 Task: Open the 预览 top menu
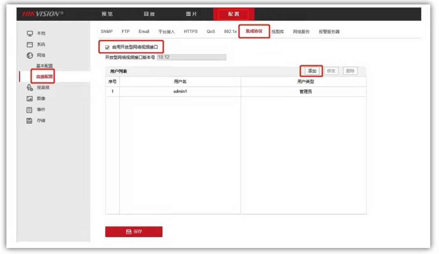pyautogui.click(x=107, y=14)
